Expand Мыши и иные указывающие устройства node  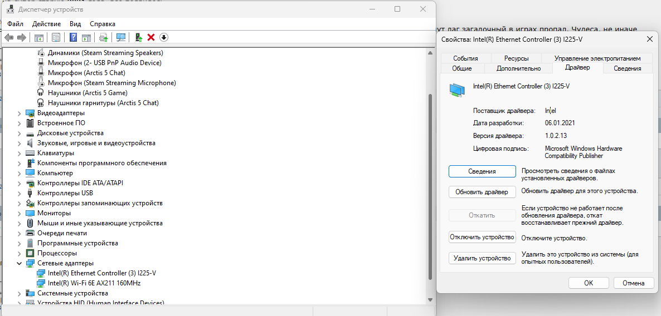tap(20, 223)
